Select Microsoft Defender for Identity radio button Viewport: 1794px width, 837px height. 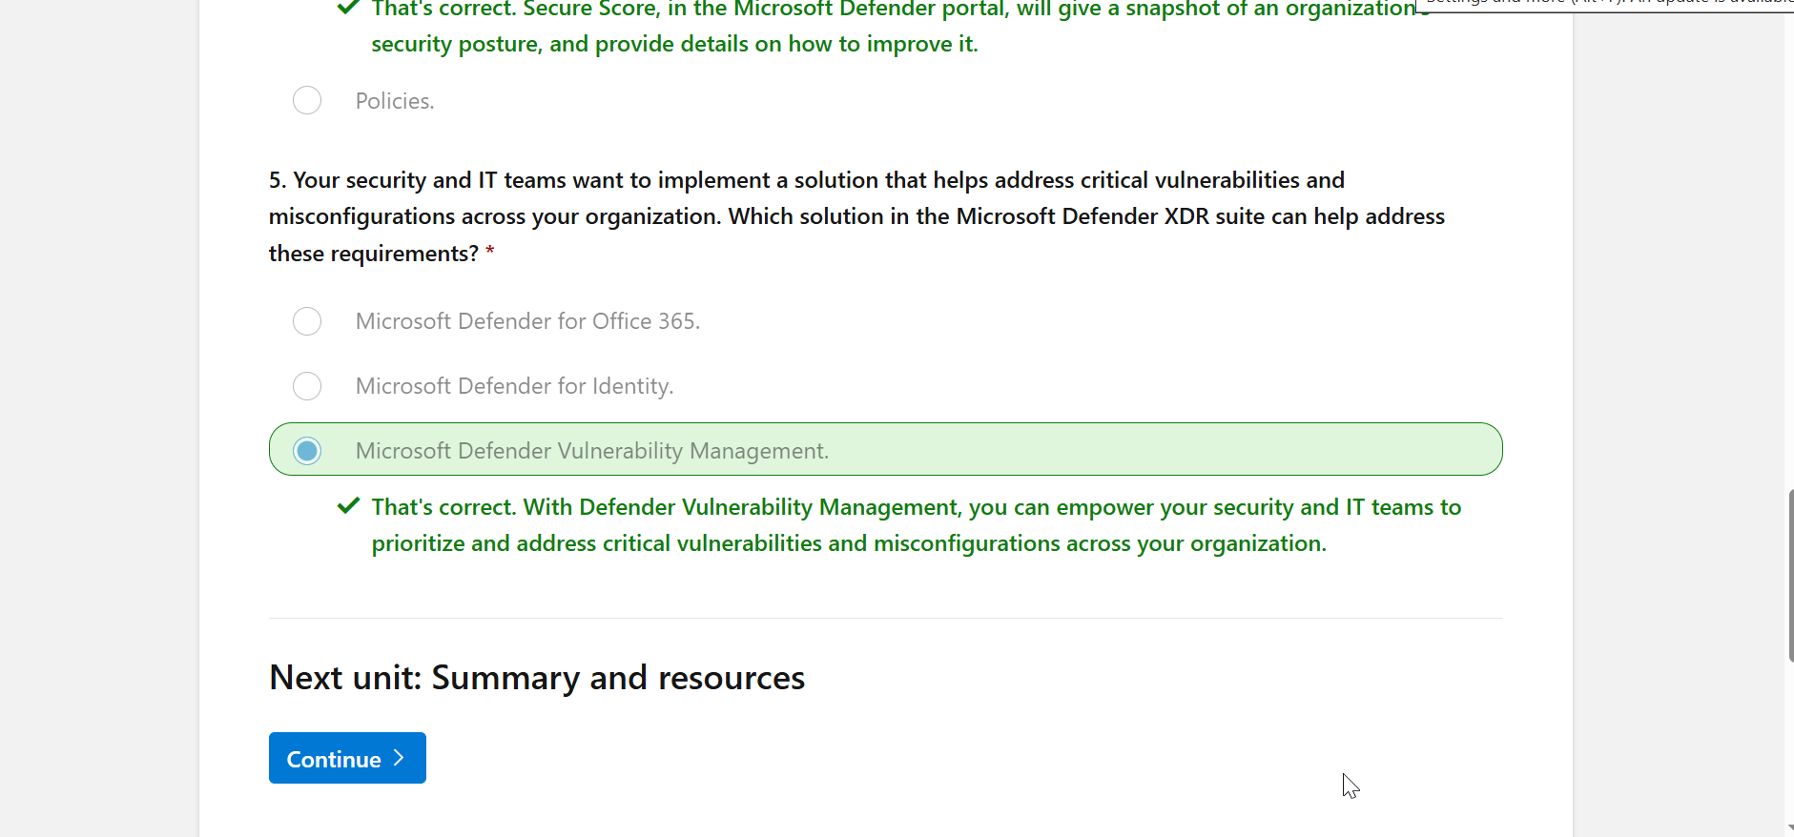pyautogui.click(x=307, y=386)
